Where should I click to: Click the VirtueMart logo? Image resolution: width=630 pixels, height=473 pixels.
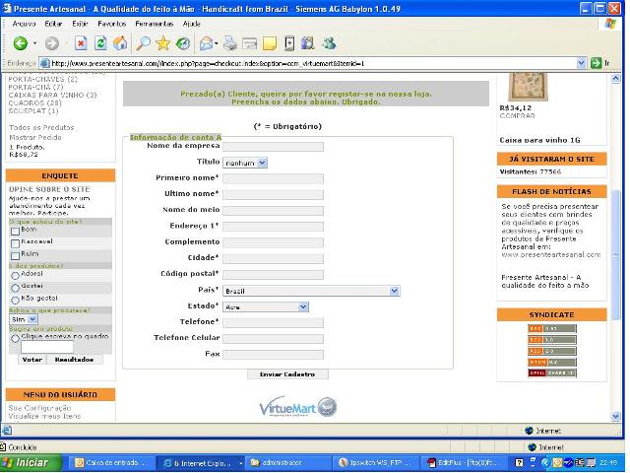pyautogui.click(x=298, y=407)
